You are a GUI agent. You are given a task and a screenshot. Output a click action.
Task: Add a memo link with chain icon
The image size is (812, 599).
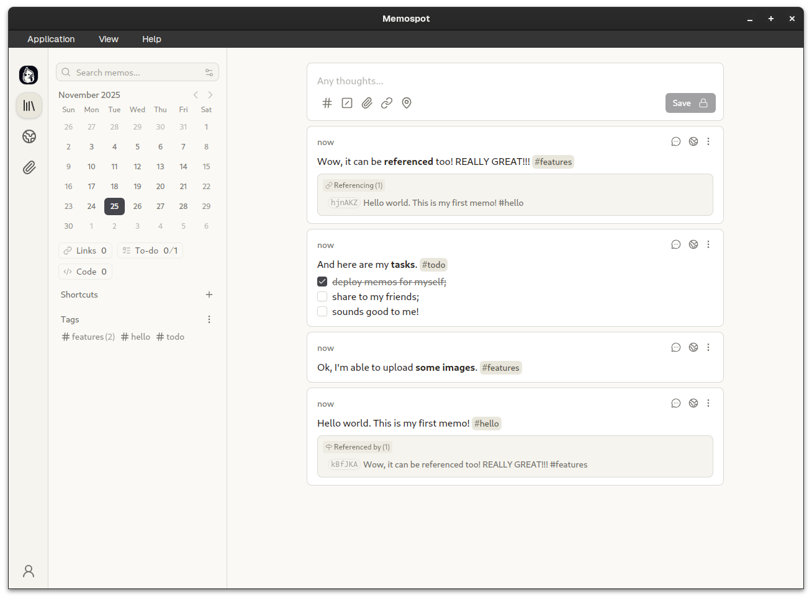point(387,103)
